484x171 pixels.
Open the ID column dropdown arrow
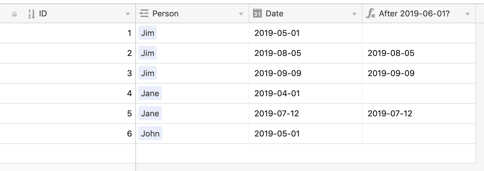tap(127, 14)
